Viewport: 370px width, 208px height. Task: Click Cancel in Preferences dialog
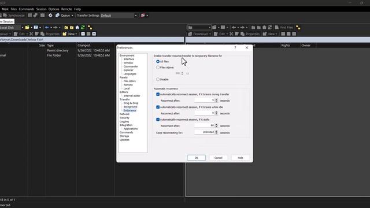click(219, 158)
